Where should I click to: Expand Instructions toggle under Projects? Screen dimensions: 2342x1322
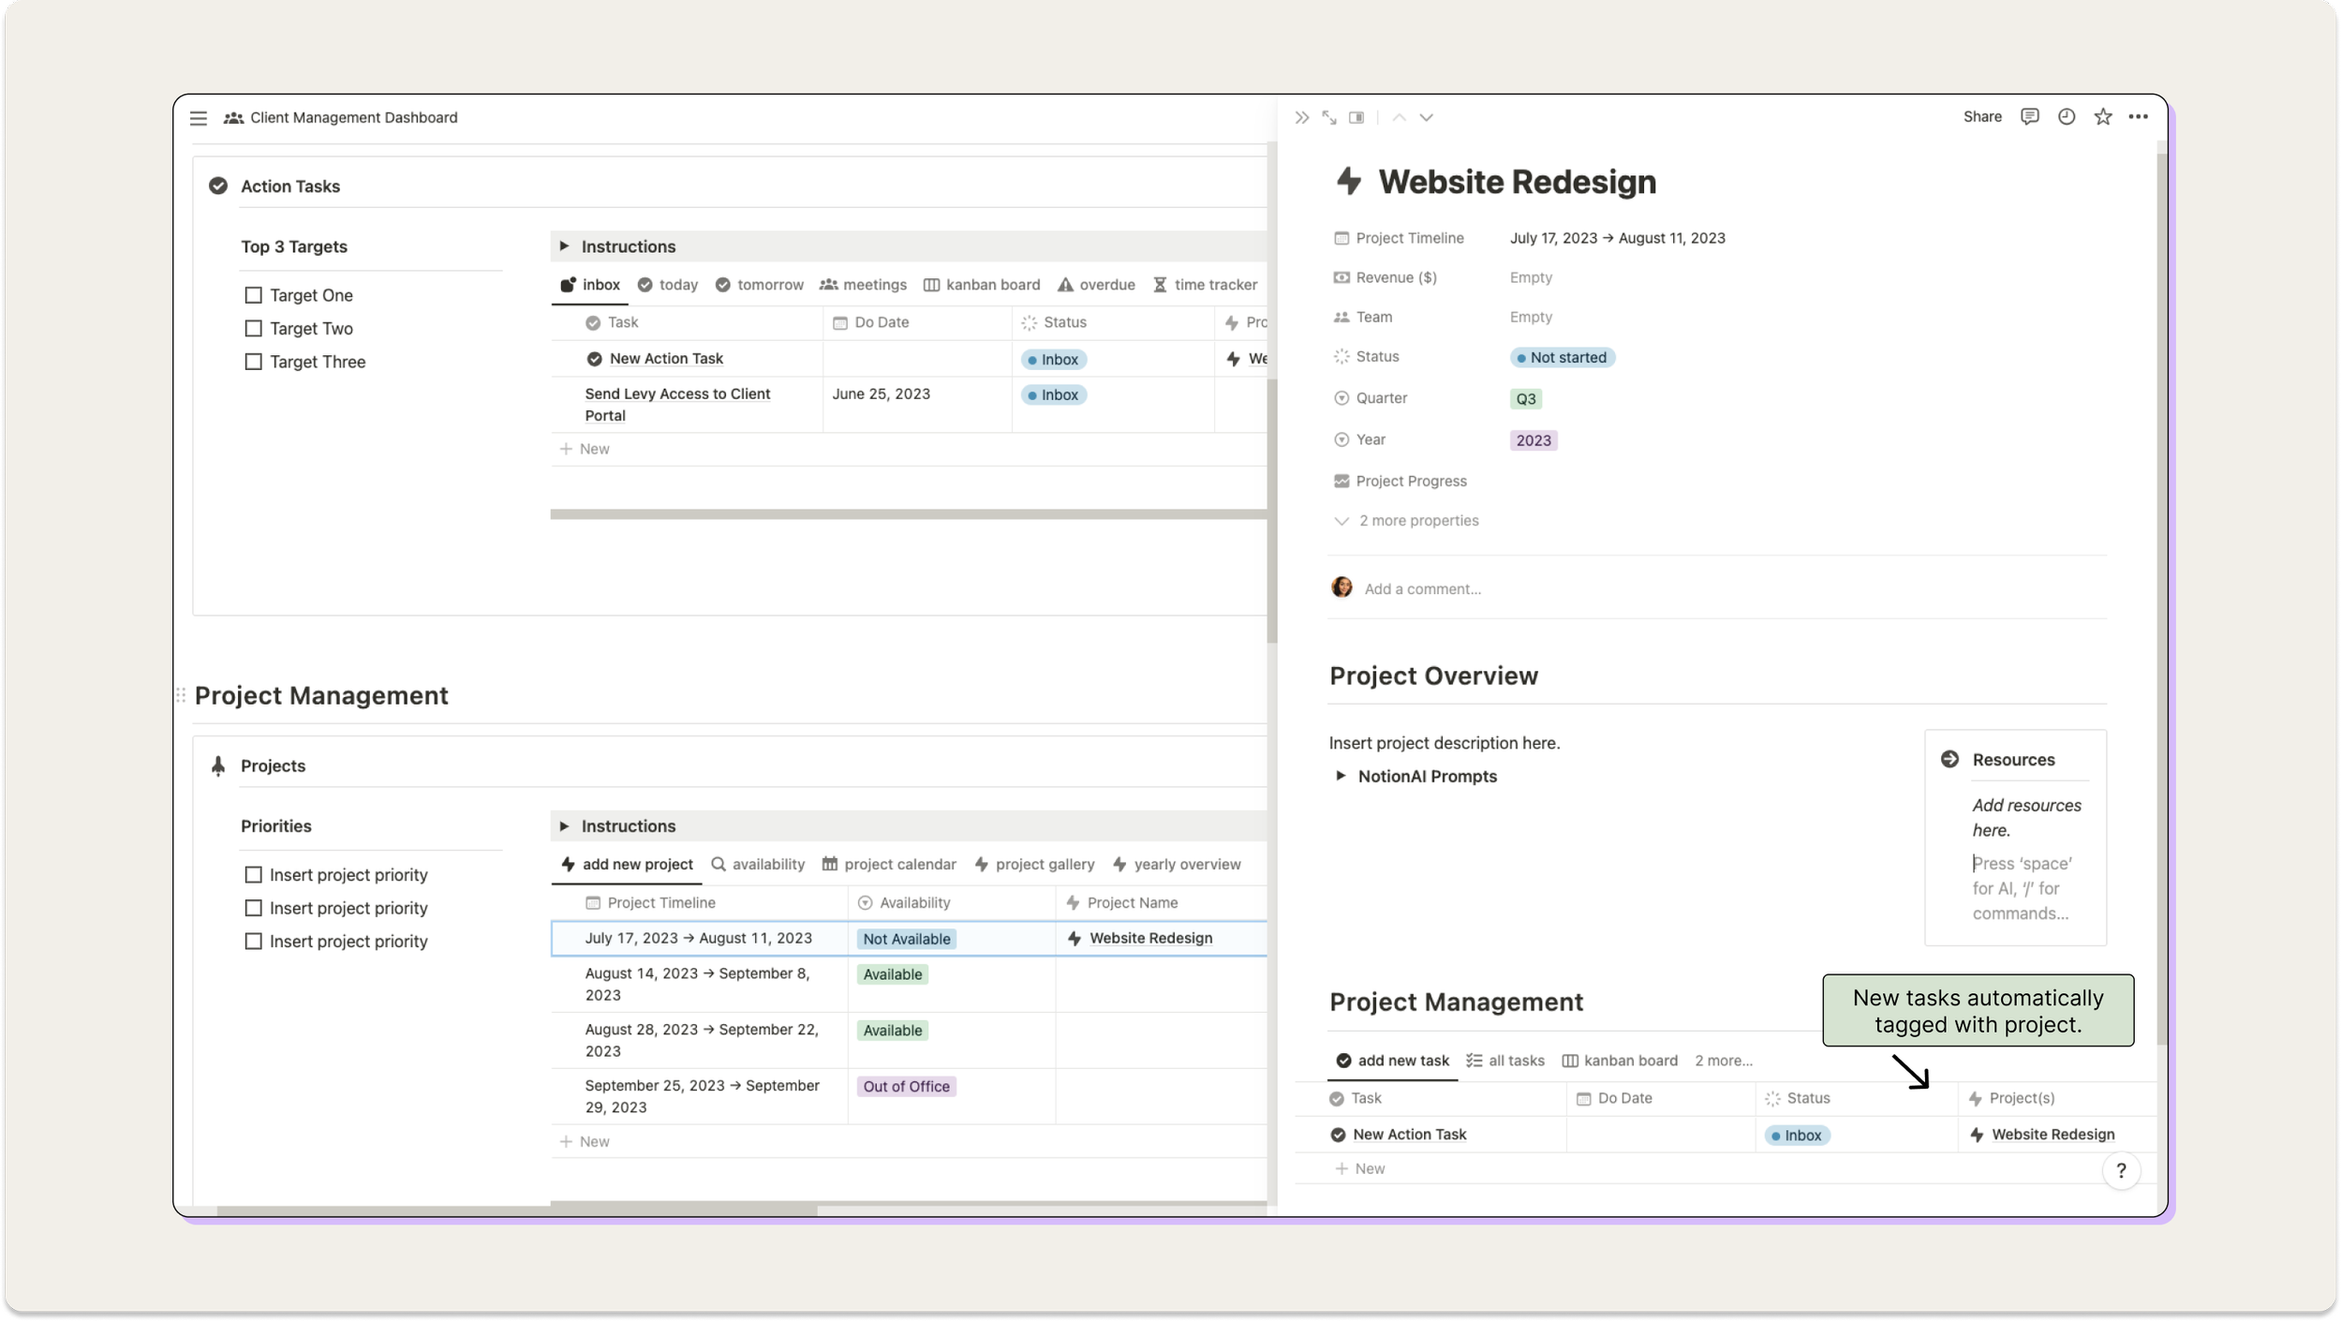pos(564,825)
